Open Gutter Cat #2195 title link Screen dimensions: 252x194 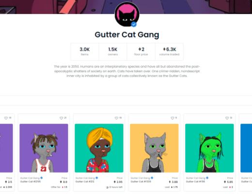(31, 181)
